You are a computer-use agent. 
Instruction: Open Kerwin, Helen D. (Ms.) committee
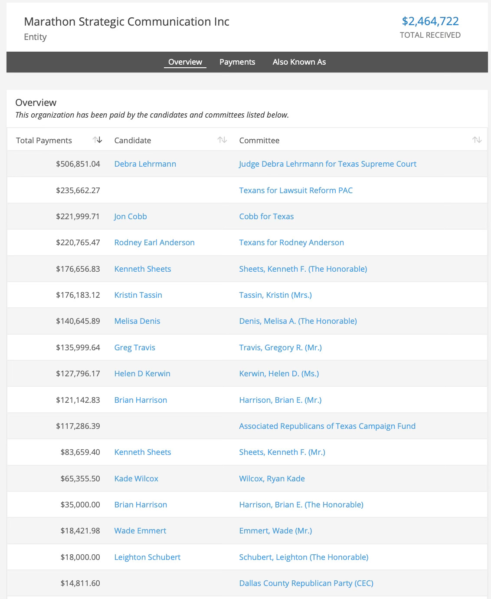[279, 373]
